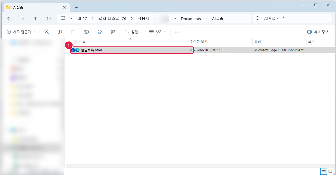Open a new tab with plus button
The image size is (336, 175).
tap(76, 7)
